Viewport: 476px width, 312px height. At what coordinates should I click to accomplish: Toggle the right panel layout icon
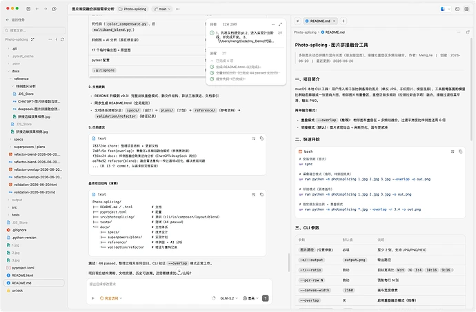(466, 9)
